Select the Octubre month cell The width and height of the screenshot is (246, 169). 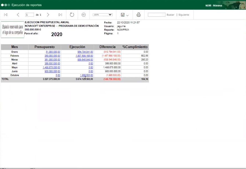(15, 75)
